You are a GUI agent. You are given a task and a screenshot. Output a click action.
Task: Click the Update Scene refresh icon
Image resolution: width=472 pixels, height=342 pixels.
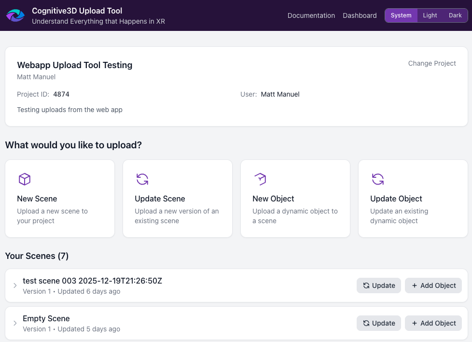point(142,179)
